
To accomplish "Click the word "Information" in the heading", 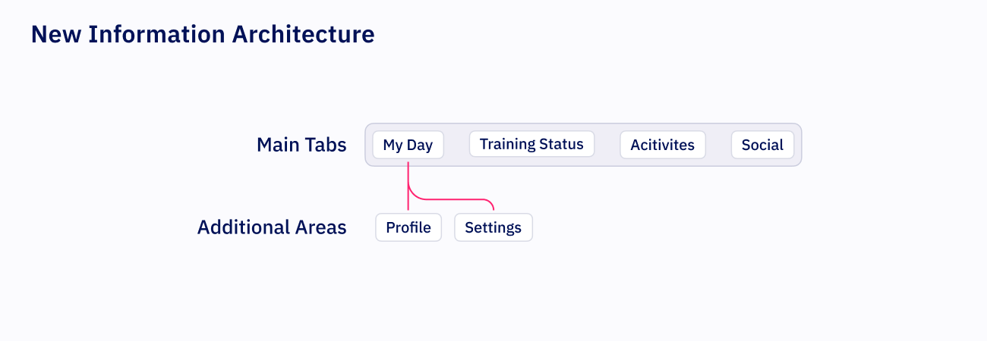I will tap(157, 34).
